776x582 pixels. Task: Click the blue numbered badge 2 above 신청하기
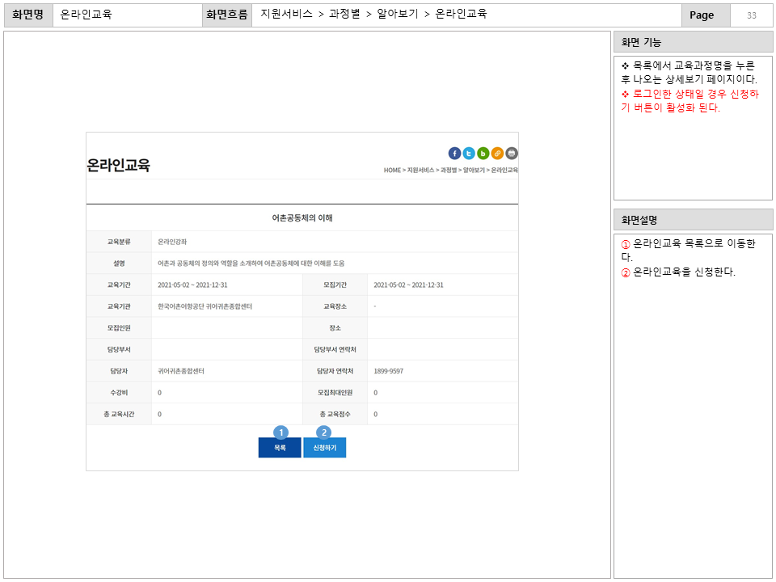[x=323, y=432]
